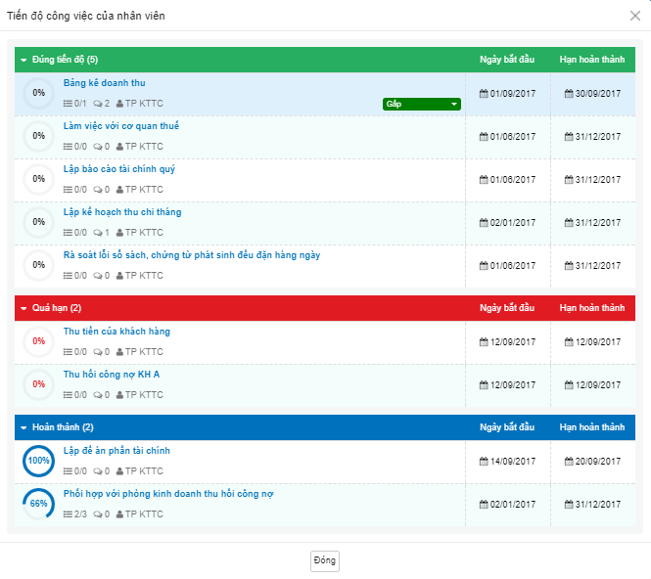This screenshot has height=579, width=651.
Task: Open the Gấp priority dropdown
Action: click(422, 104)
